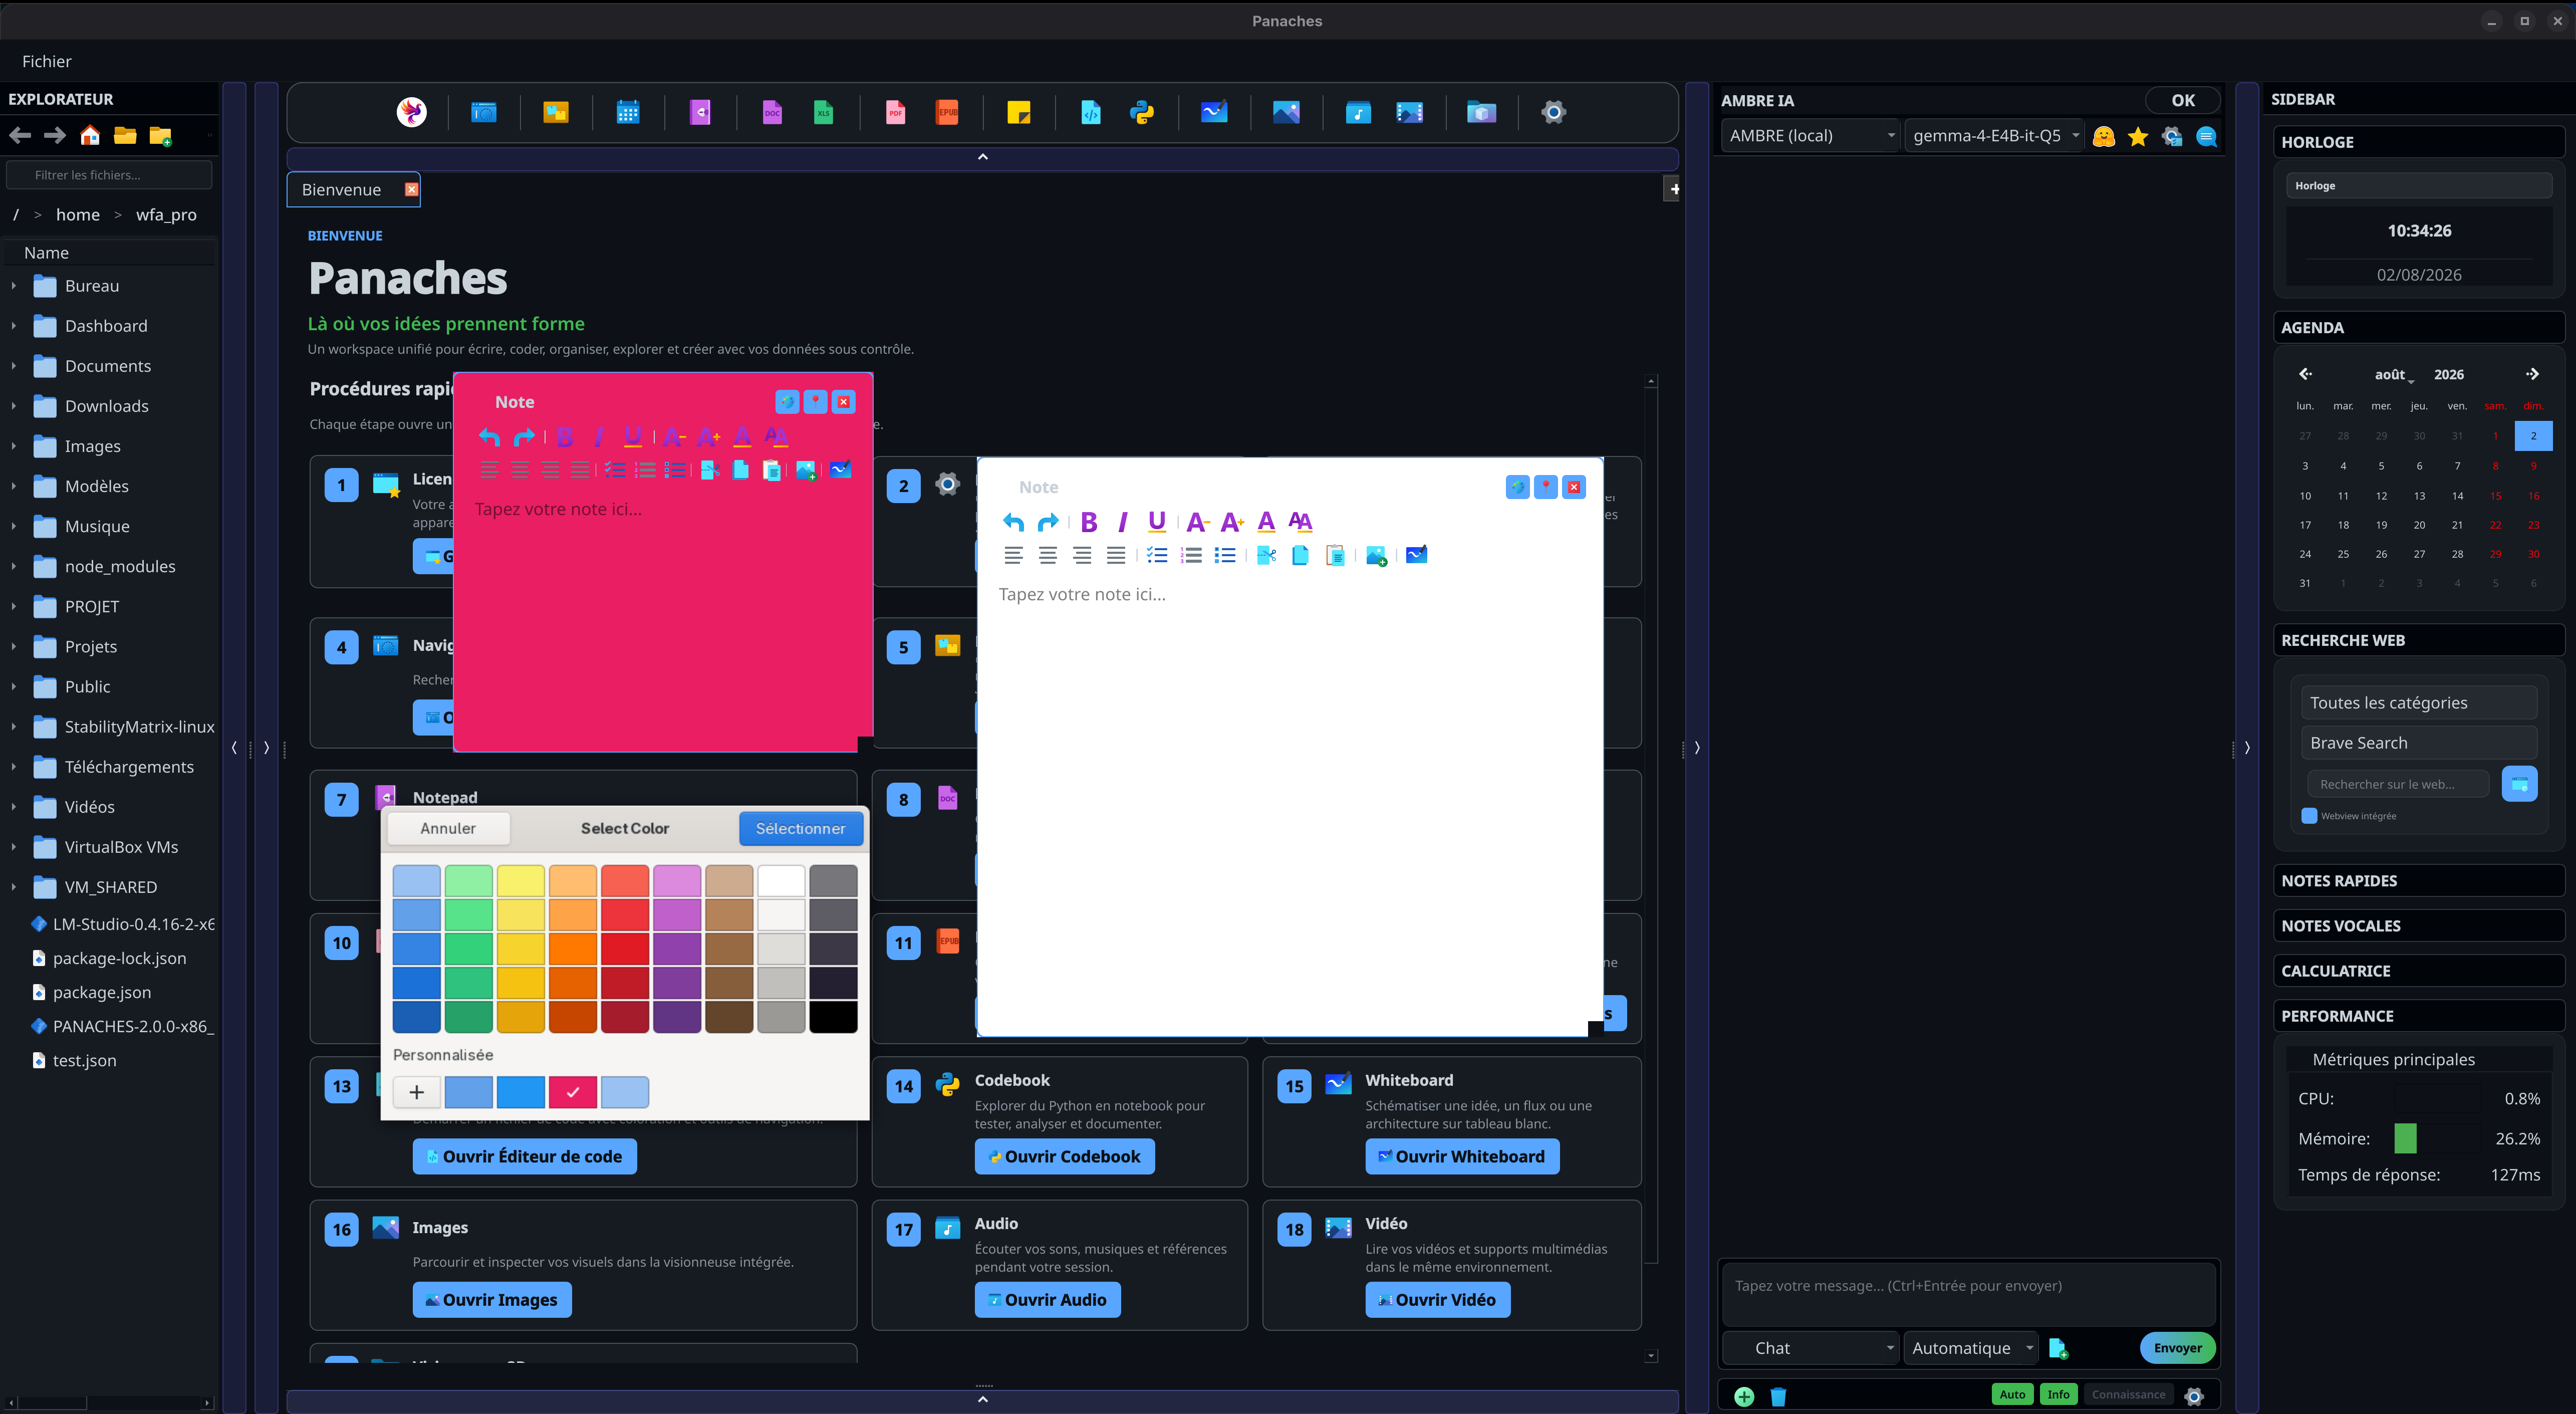Open the code editor icon in the top toolbar
2576x1414 pixels.
coord(1091,112)
